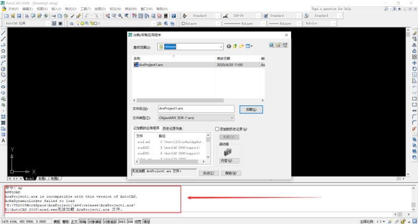Click the Cut scissors icon

click(54, 16)
